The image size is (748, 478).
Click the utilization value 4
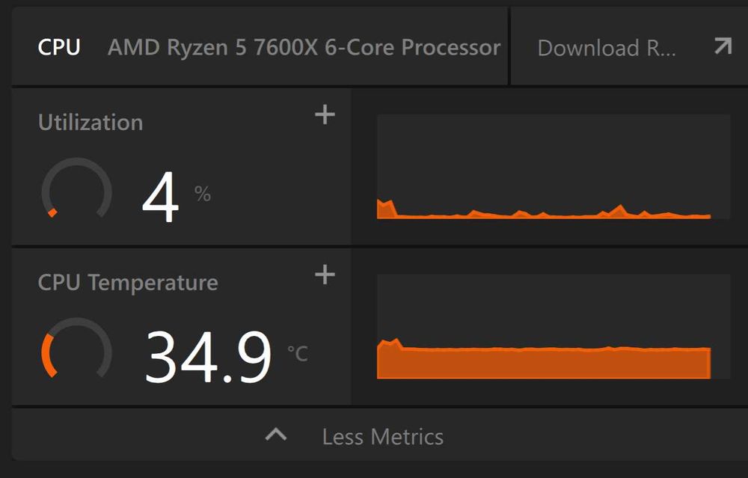(x=161, y=198)
